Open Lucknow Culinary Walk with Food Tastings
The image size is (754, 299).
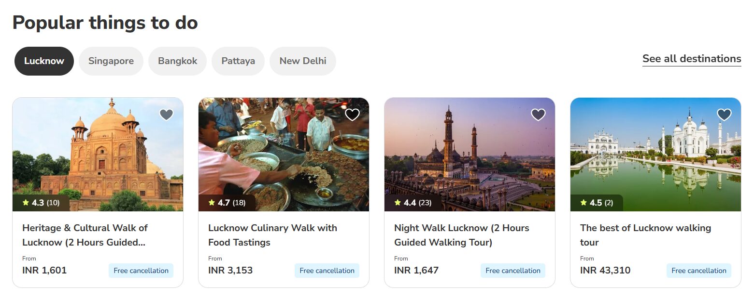click(x=272, y=235)
